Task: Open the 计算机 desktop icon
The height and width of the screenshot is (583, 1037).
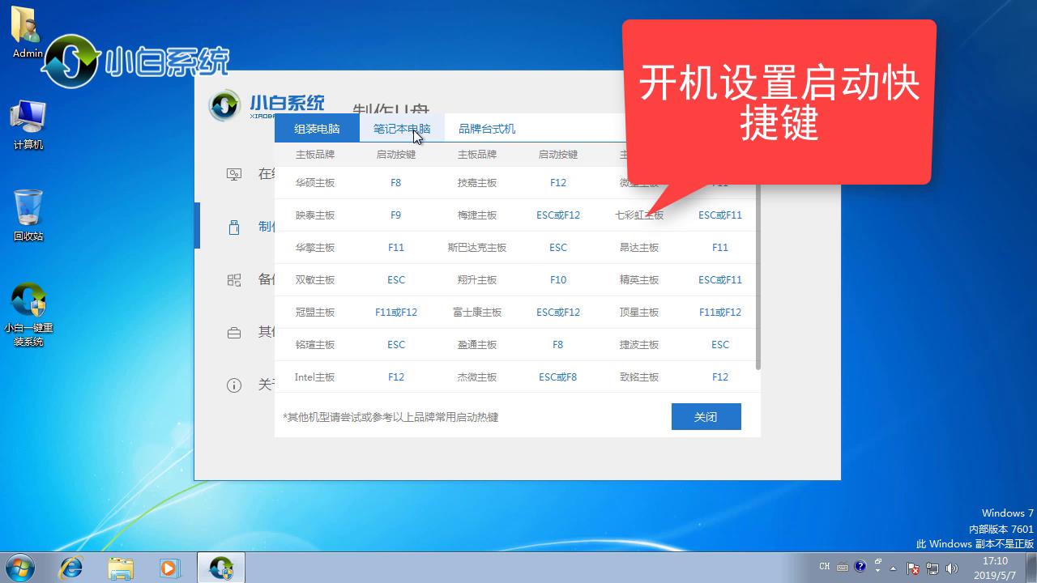Action: tap(28, 125)
